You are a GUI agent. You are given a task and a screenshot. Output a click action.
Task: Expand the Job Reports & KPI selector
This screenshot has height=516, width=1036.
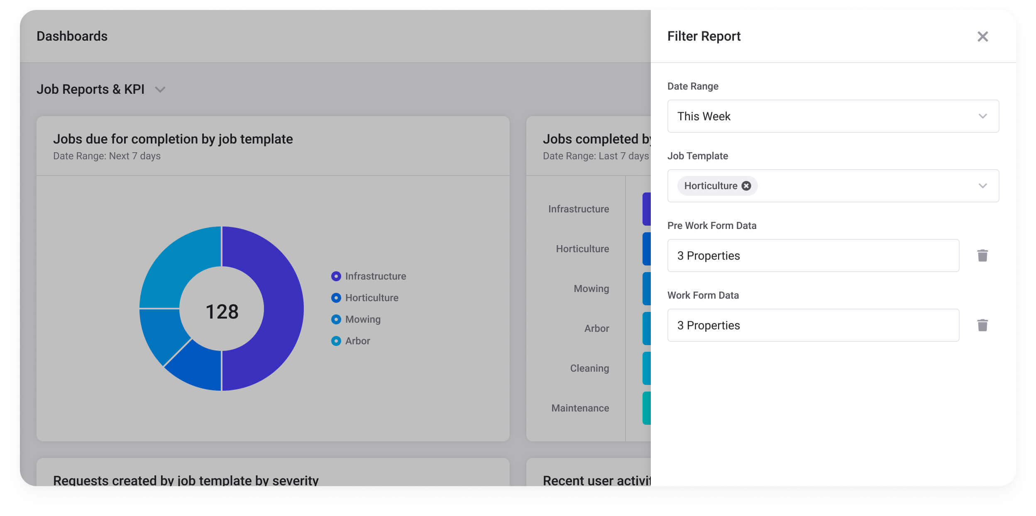pyautogui.click(x=160, y=89)
